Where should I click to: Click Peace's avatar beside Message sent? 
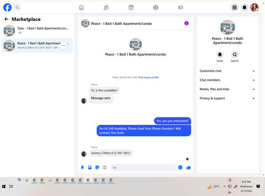pyautogui.click(x=84, y=101)
